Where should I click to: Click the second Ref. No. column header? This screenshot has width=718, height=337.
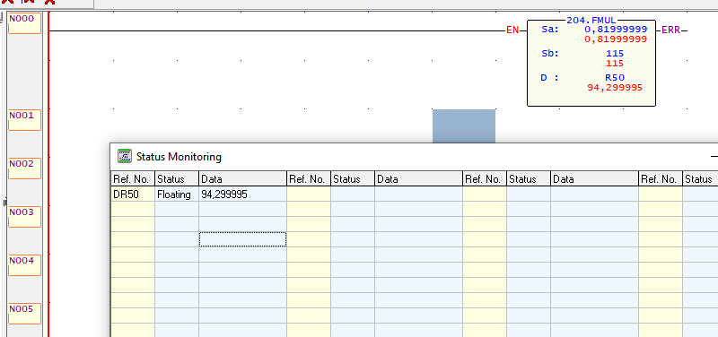pyautogui.click(x=309, y=179)
